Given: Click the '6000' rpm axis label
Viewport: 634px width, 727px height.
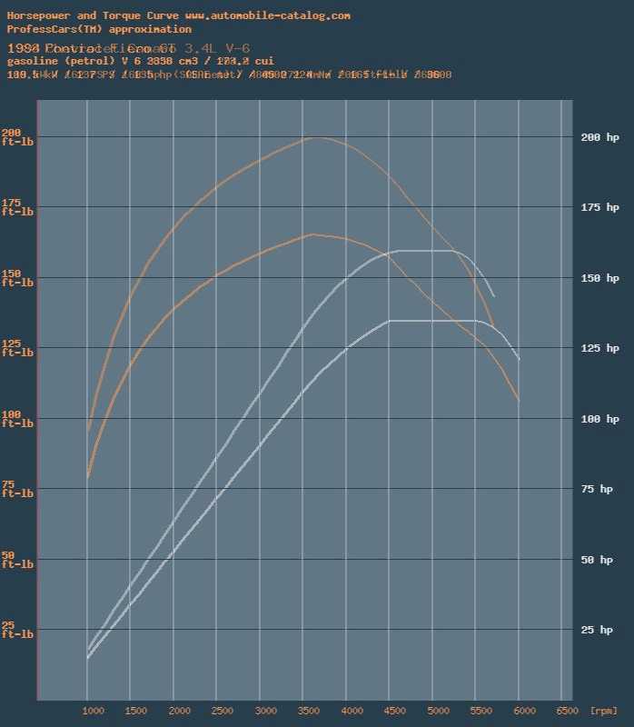Looking at the screenshot, I should pyautogui.click(x=525, y=711).
